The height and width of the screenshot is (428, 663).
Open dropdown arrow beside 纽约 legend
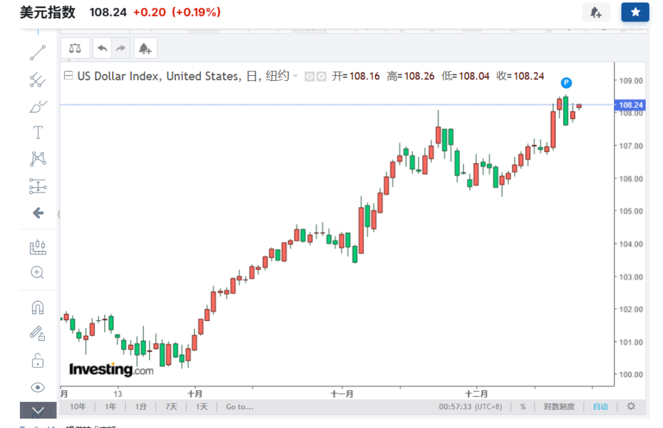(x=296, y=76)
